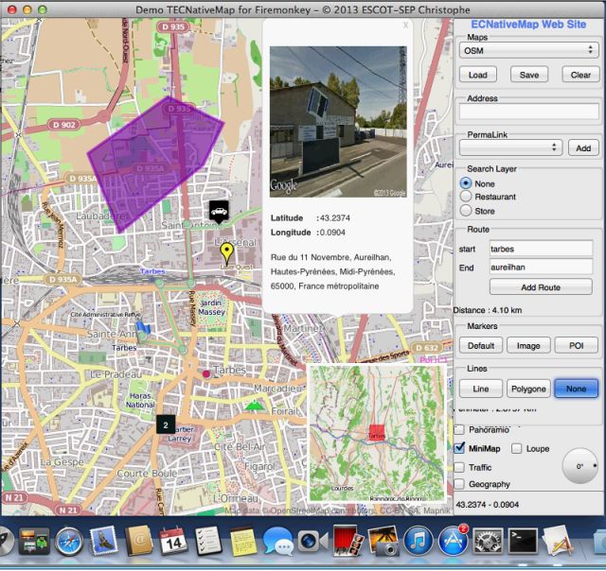
Task: Open Safari from the dock
Action: 69,542
